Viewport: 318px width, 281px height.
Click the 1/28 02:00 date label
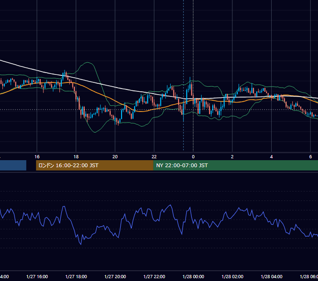tap(232, 276)
